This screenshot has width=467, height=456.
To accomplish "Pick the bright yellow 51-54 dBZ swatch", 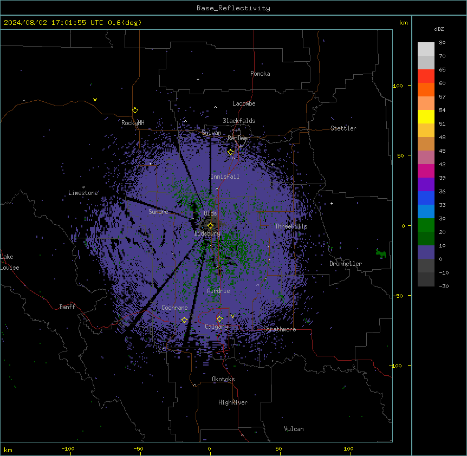I will (x=426, y=116).
